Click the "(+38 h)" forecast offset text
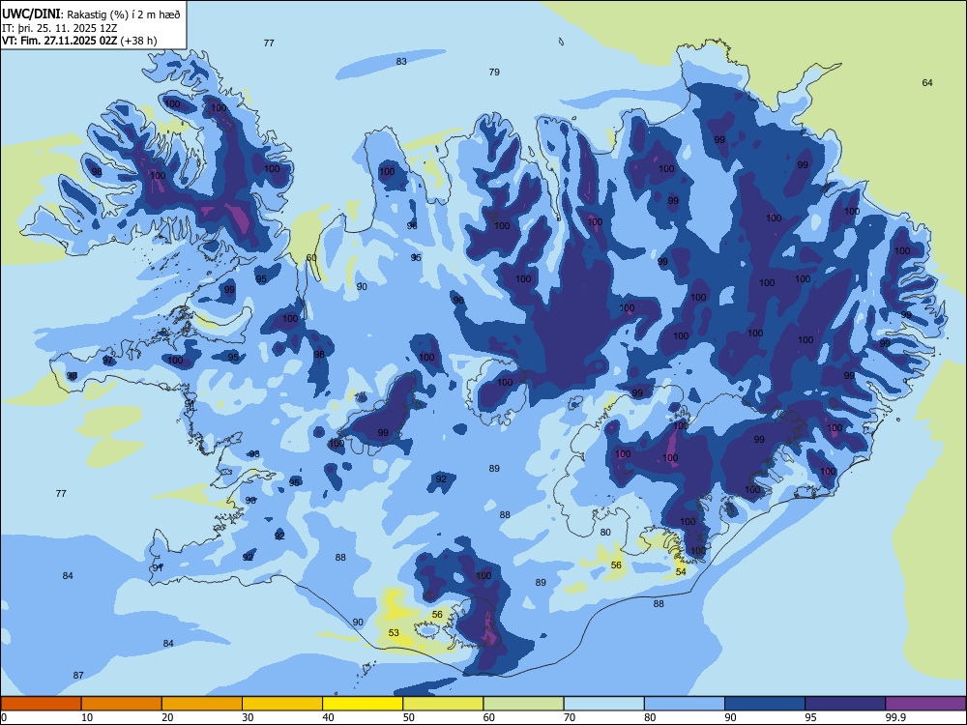967x725 pixels. [x=138, y=41]
